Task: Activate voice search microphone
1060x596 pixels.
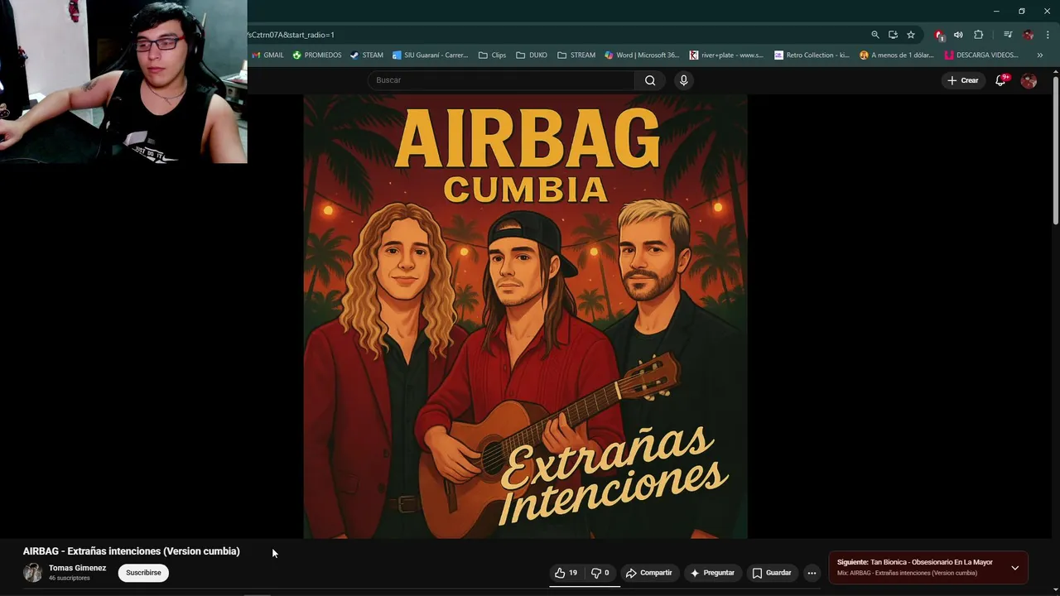Action: [x=683, y=80]
